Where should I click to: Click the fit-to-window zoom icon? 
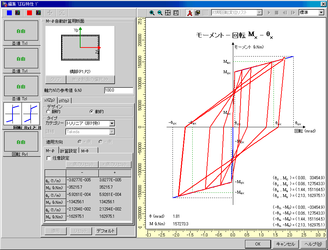tap(168, 13)
